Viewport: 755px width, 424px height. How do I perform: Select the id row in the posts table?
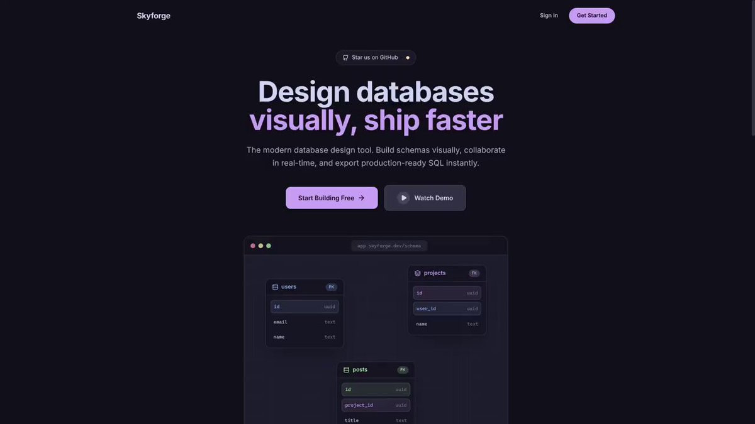coord(376,389)
